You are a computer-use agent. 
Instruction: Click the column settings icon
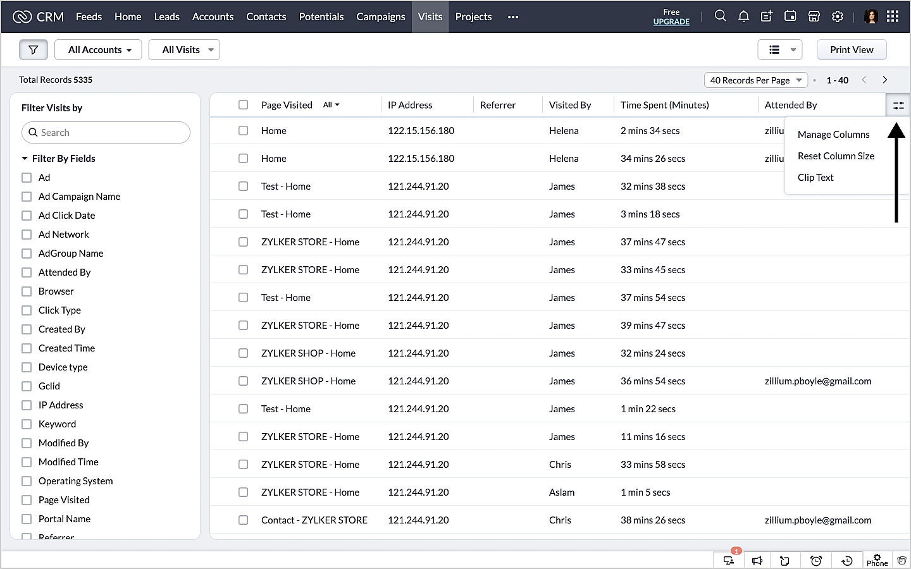coord(898,106)
